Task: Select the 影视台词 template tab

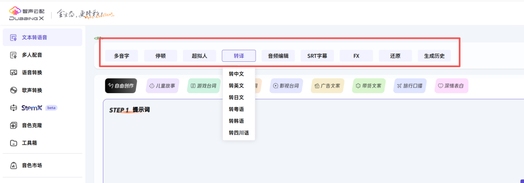Action: [x=286, y=86]
